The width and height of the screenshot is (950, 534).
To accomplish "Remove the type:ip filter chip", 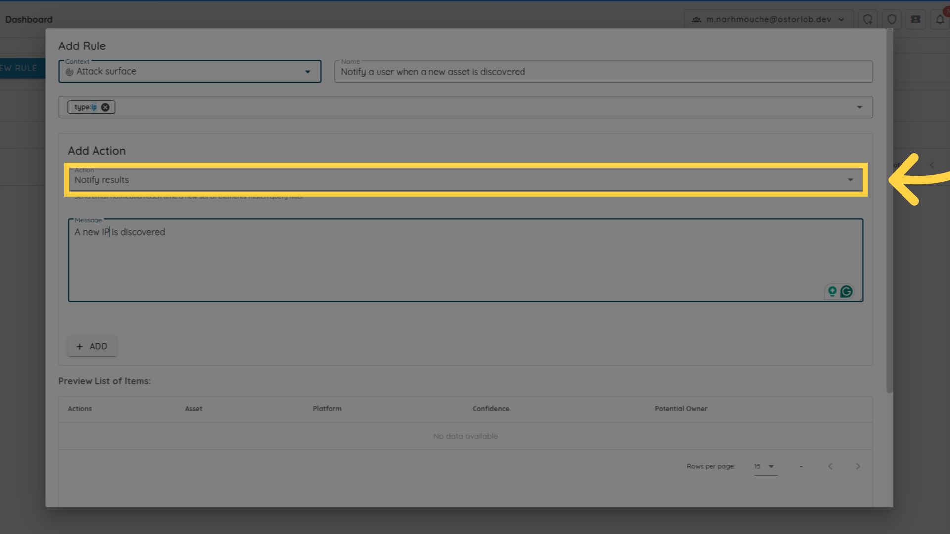I will 105,107.
